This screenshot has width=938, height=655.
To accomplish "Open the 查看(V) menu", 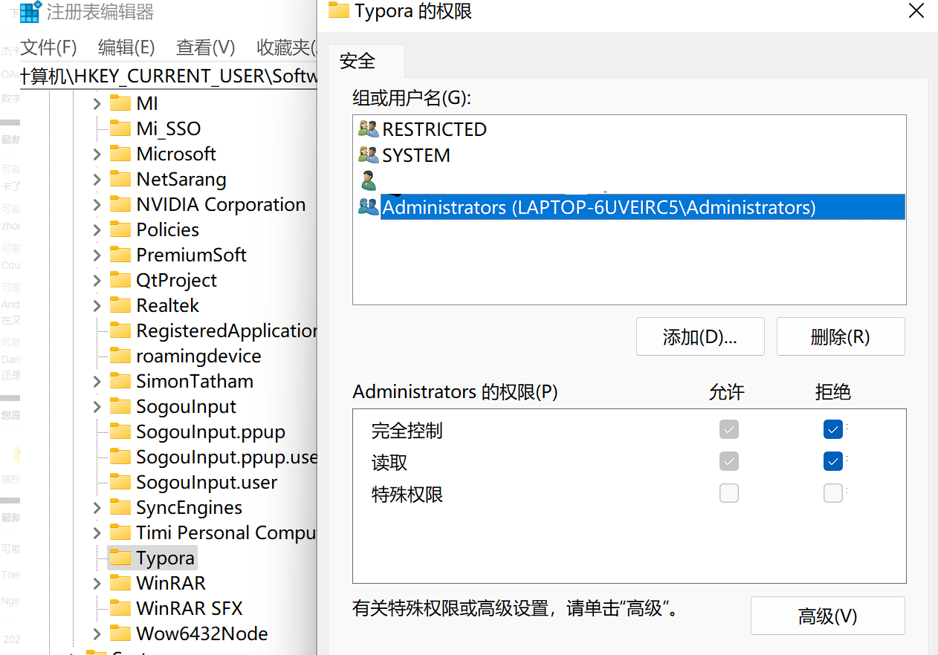I will pyautogui.click(x=205, y=48).
